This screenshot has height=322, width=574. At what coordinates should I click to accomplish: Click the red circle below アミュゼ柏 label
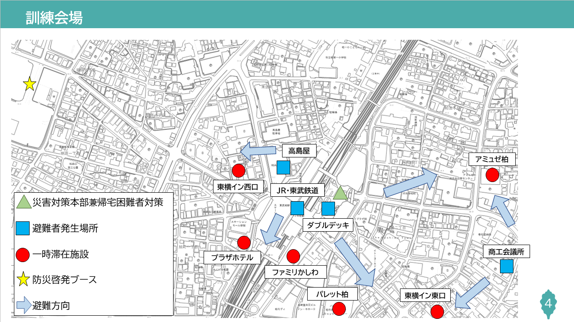(492, 175)
